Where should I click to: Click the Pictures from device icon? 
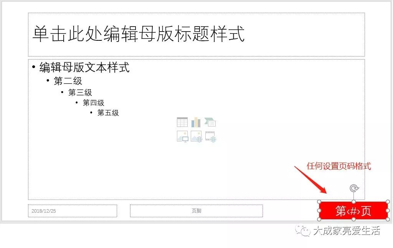(182, 136)
